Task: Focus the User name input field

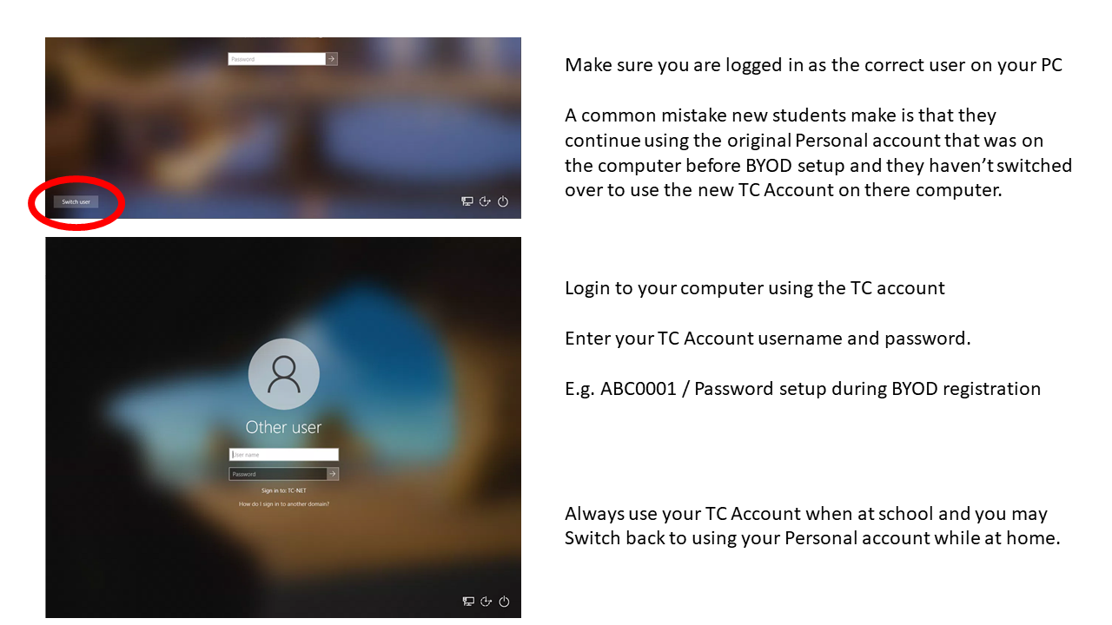Action: pyautogui.click(x=284, y=454)
